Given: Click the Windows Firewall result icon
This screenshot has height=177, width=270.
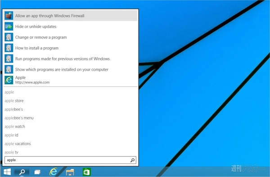Looking at the screenshot, I should click(x=9, y=16).
